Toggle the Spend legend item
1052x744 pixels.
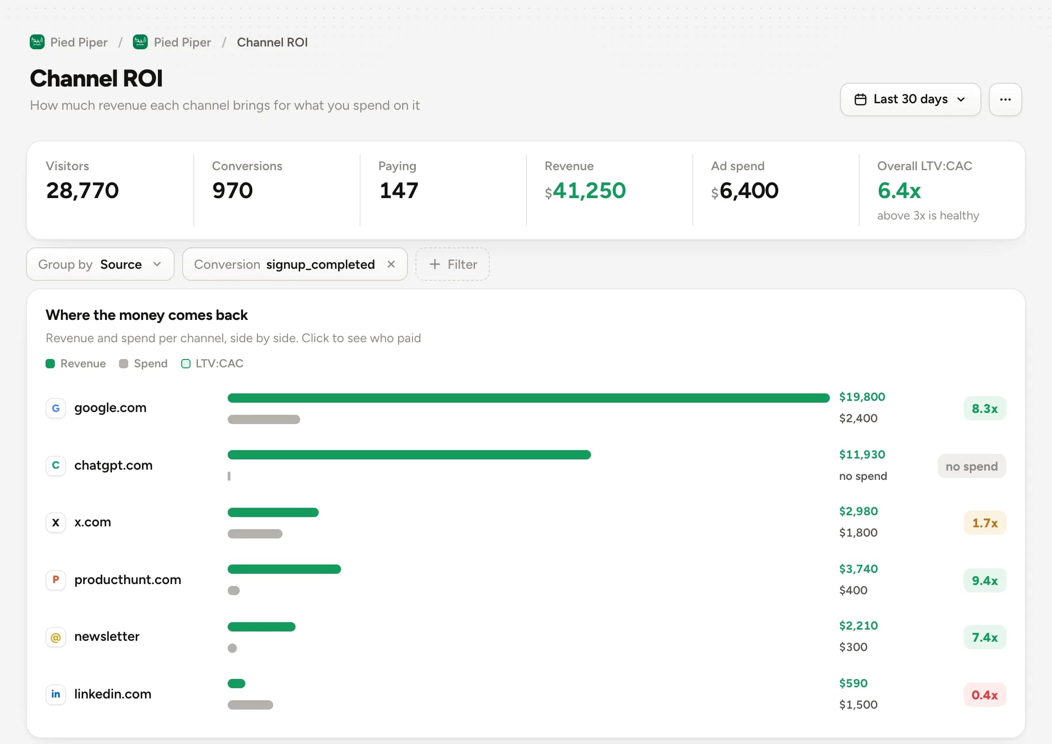143,364
